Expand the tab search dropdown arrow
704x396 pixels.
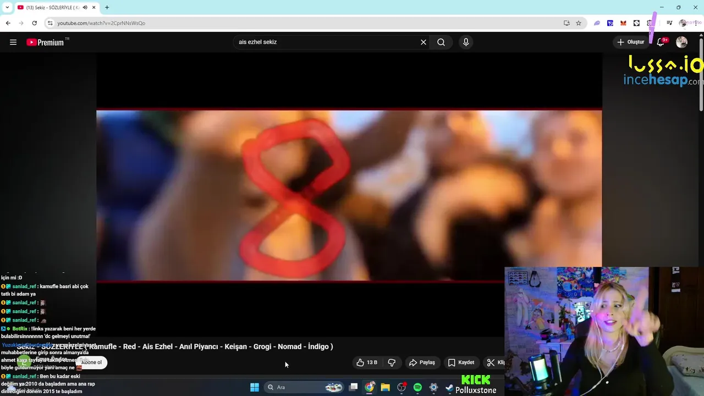tap(7, 7)
